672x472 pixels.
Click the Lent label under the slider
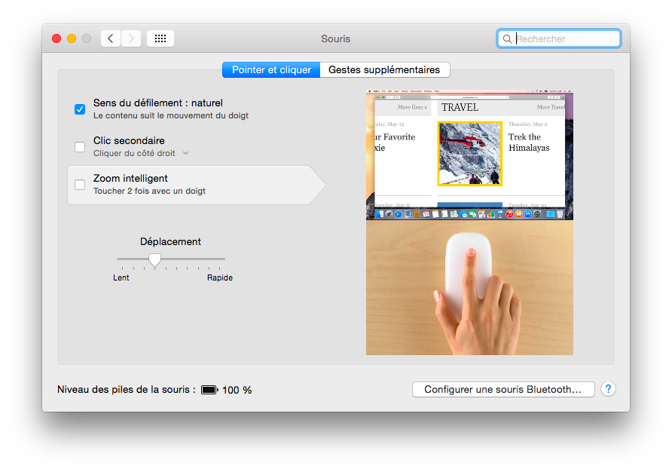point(121,277)
